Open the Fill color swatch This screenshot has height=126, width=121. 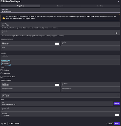click(x=57, y=85)
